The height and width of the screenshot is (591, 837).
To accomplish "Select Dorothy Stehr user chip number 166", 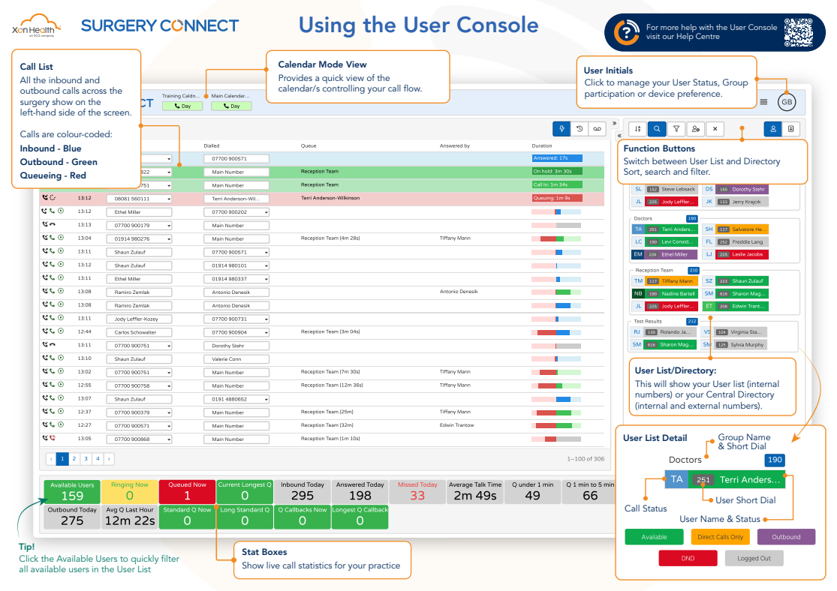I will (x=735, y=189).
